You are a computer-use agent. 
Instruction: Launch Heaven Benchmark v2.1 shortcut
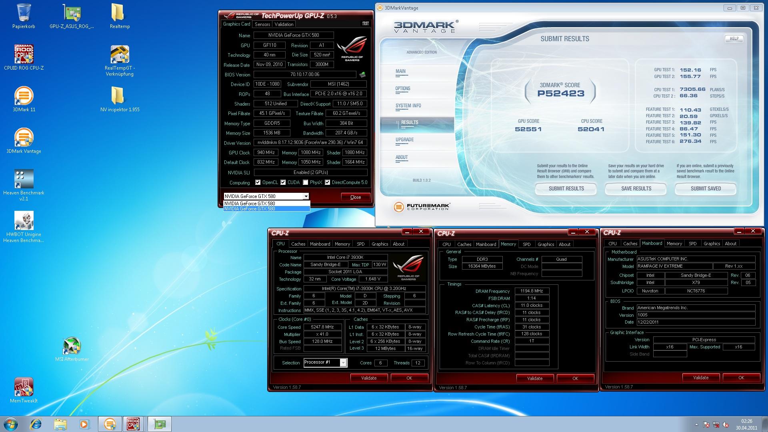click(x=24, y=185)
